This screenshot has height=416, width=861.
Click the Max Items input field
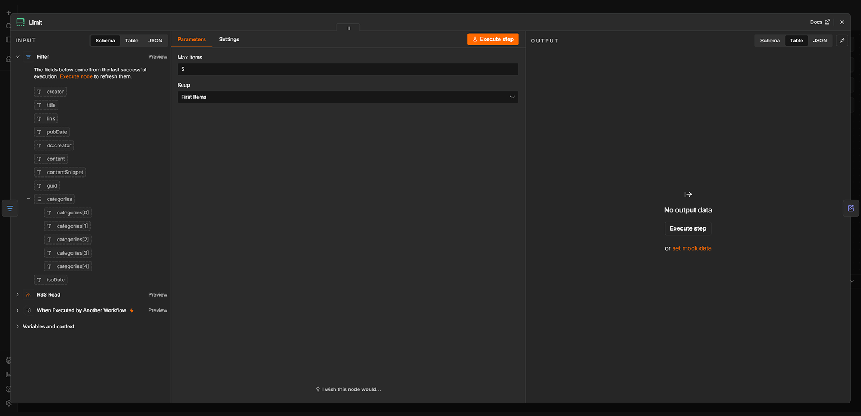tap(348, 69)
